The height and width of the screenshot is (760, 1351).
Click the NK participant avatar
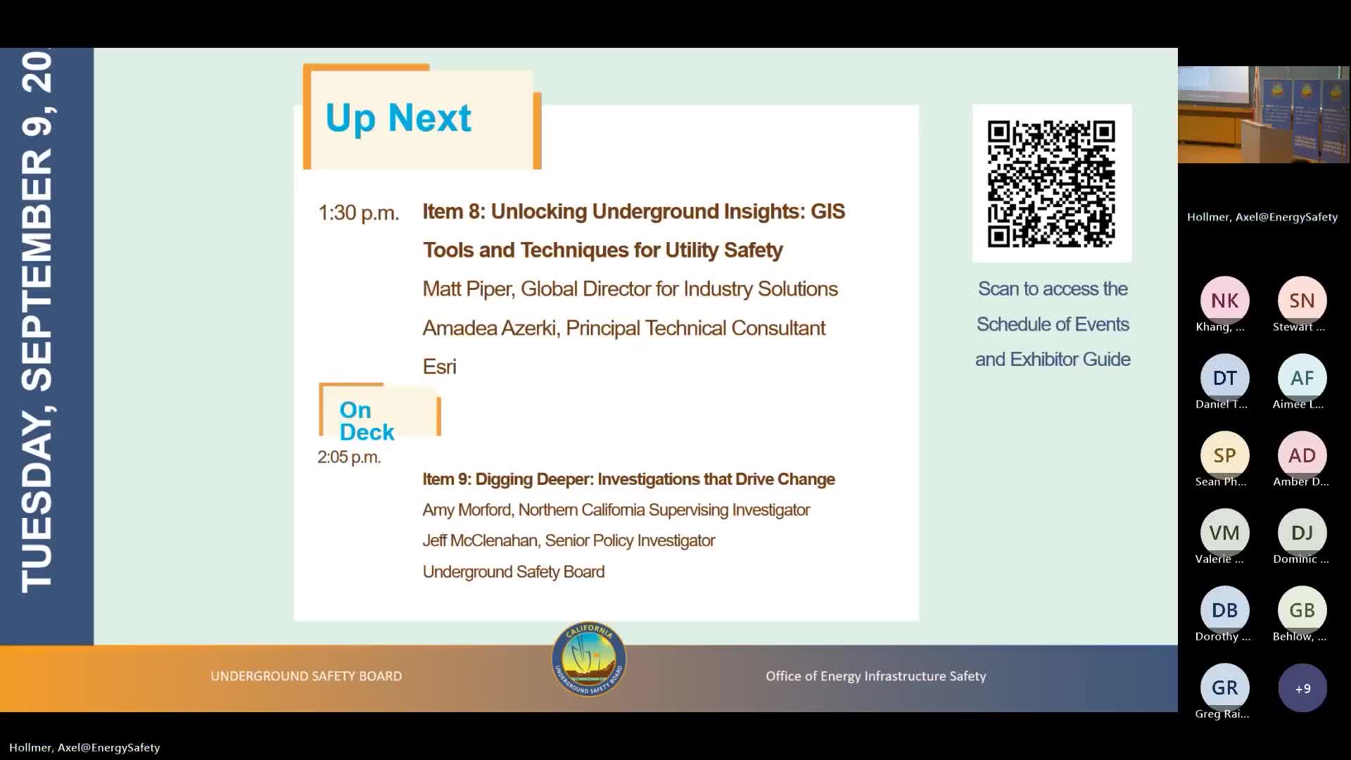1224,300
